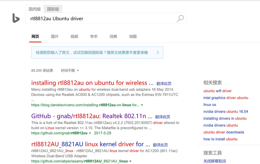Select the 网页 results tab

pyautogui.click(x=35, y=36)
